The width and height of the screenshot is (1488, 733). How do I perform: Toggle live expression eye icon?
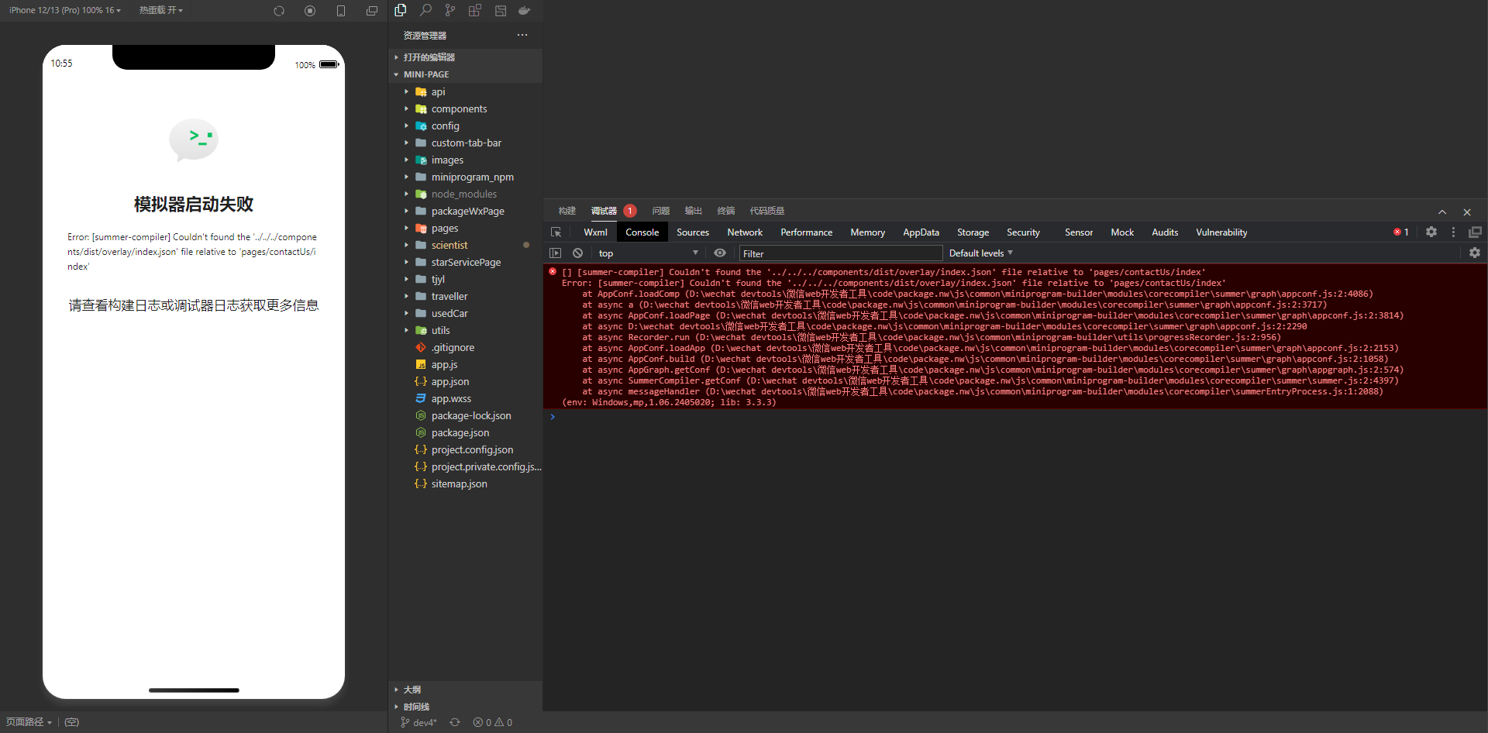[x=720, y=253]
